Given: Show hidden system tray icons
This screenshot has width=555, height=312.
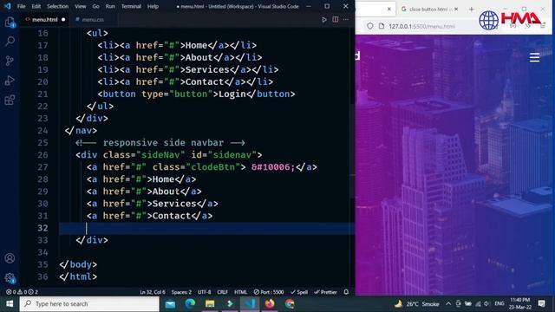Looking at the screenshot, I should tap(448, 304).
